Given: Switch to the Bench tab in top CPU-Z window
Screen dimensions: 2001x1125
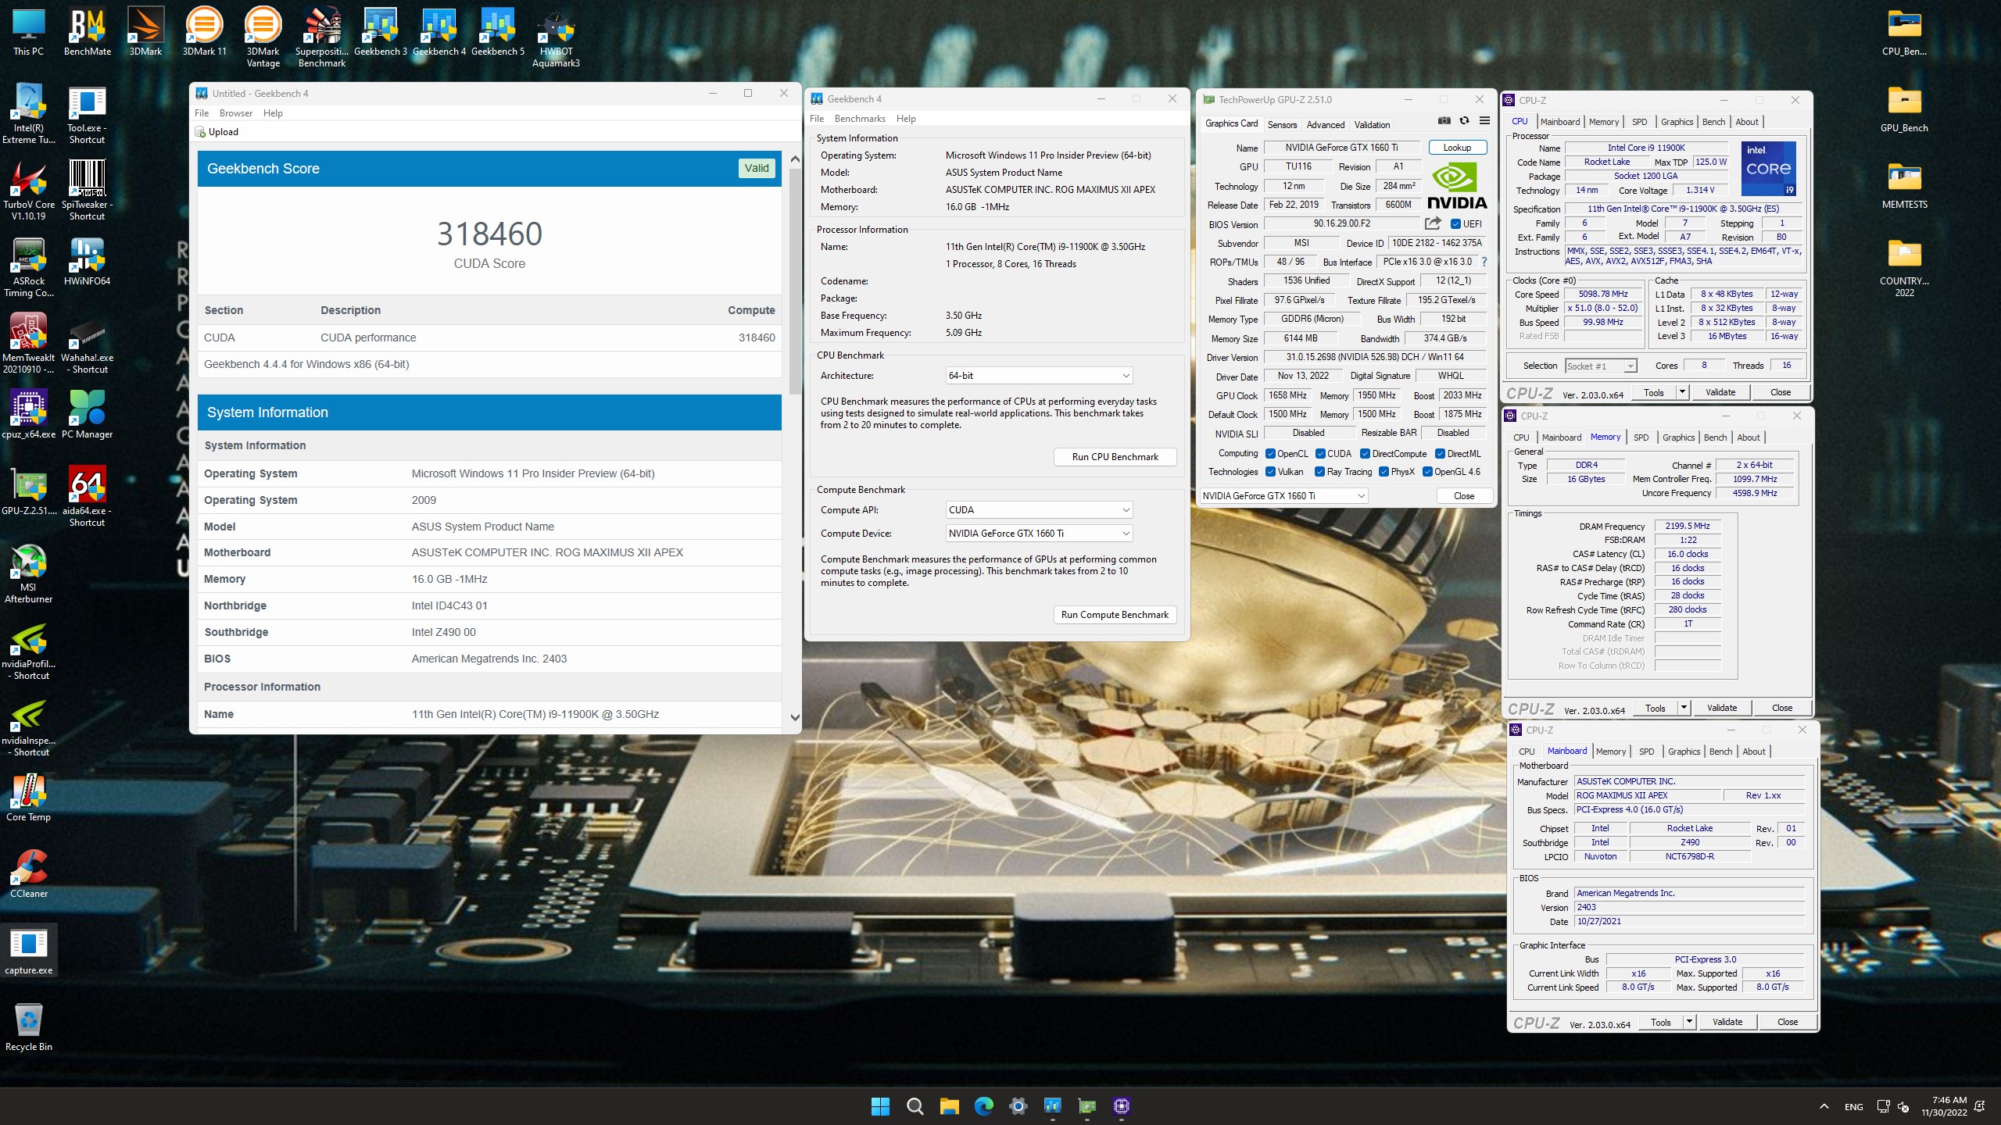Looking at the screenshot, I should pyautogui.click(x=1713, y=122).
